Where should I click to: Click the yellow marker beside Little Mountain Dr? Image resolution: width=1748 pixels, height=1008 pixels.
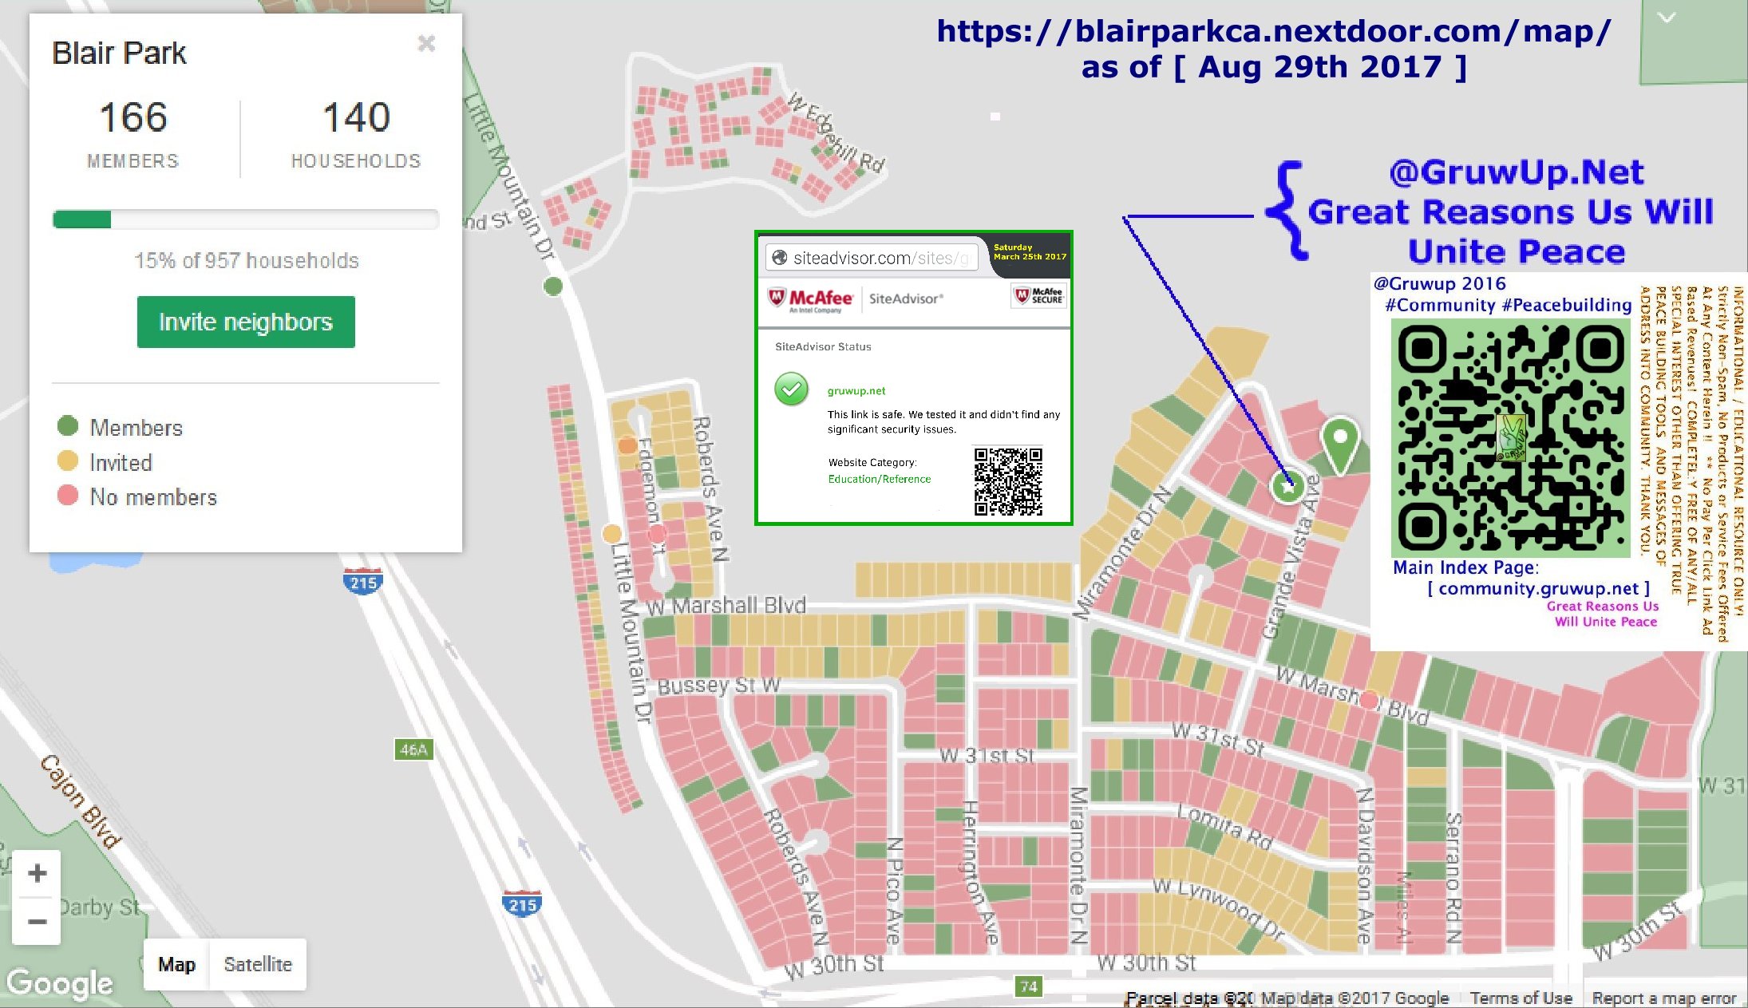[612, 532]
